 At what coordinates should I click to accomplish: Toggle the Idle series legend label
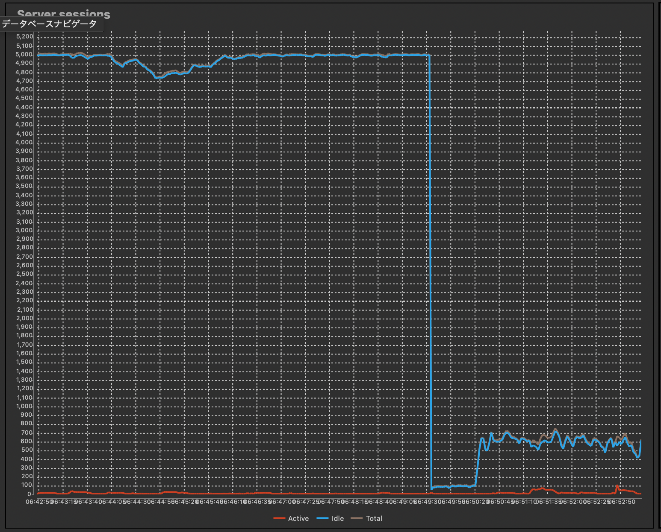click(337, 518)
